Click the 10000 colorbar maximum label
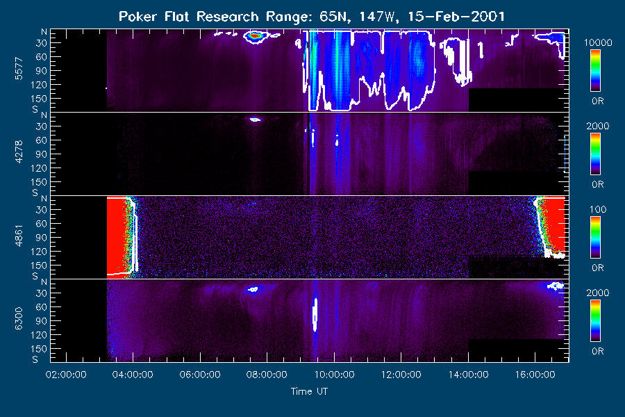 597,42
